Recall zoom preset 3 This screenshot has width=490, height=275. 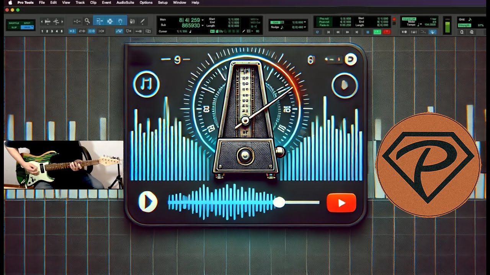[52, 31]
